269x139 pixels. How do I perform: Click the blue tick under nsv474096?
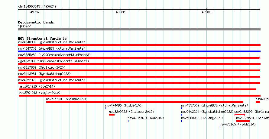[106, 108]
